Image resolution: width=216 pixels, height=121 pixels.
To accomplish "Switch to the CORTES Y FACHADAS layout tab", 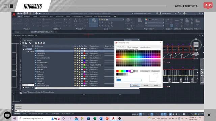I will pos(36,114).
